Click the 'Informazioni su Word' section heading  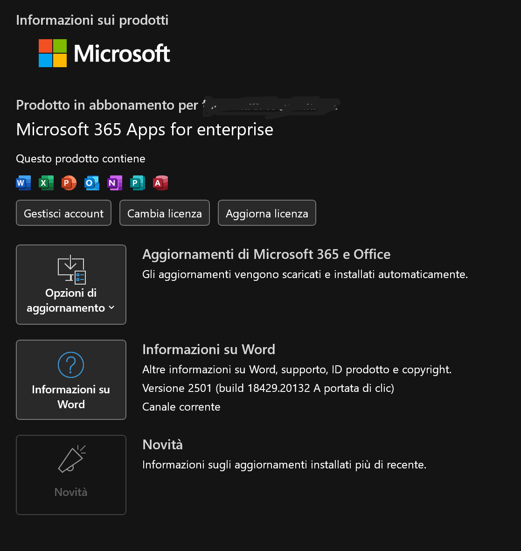(208, 349)
